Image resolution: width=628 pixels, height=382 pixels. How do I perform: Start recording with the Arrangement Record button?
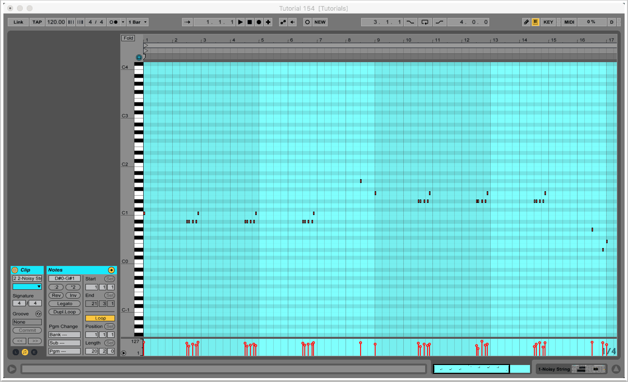pos(259,22)
